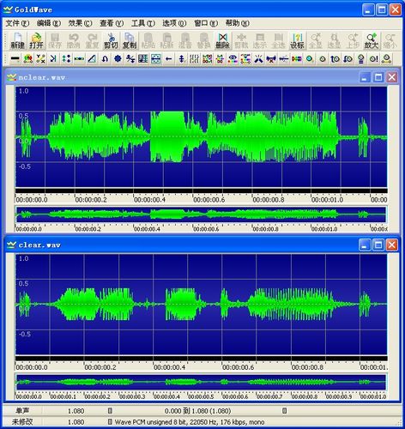Click the Invert effect icon
This screenshot has width=405, height=429.
(x=105, y=59)
